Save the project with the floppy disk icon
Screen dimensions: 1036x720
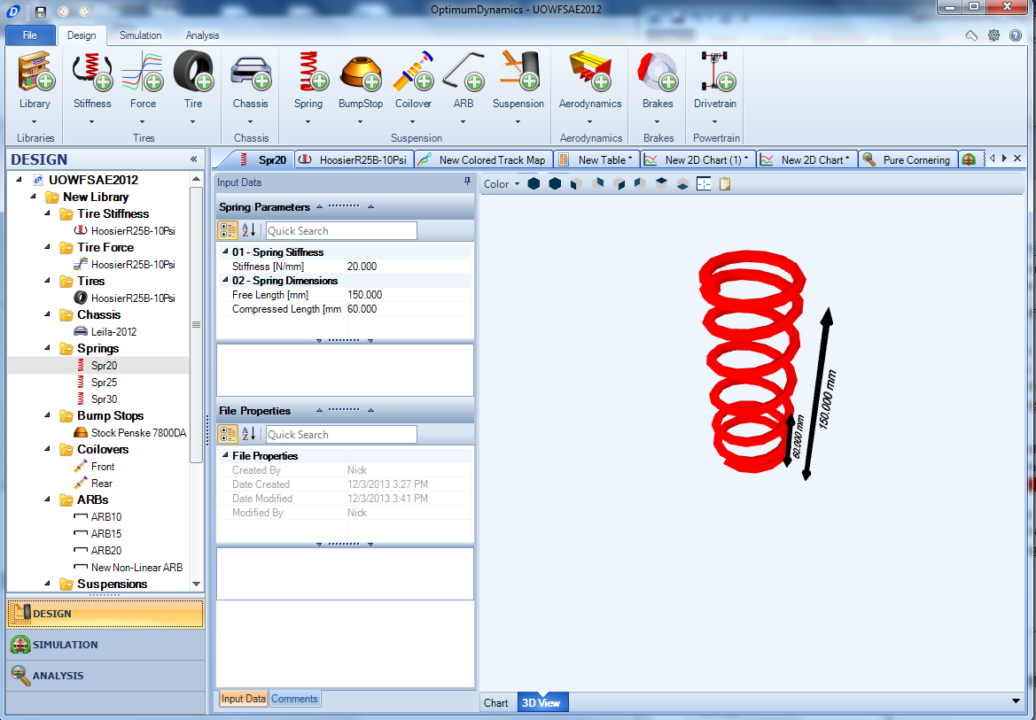pos(41,12)
